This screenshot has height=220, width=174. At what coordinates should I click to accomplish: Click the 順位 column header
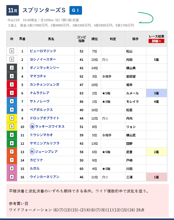click(x=95, y=39)
